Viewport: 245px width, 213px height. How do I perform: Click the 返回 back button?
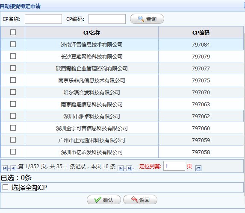[140, 199]
